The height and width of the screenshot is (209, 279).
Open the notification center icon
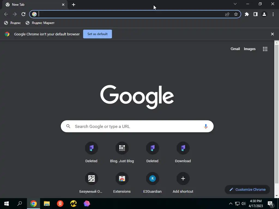point(271,204)
